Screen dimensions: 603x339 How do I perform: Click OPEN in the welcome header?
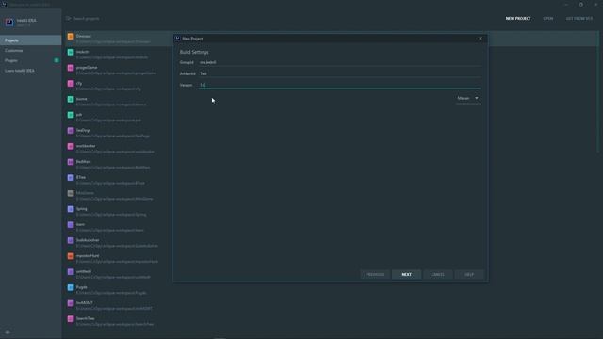coord(548,19)
